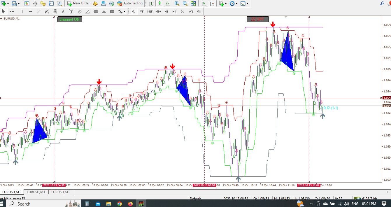
Task: Zoom out of the chart
Action: [185, 3]
